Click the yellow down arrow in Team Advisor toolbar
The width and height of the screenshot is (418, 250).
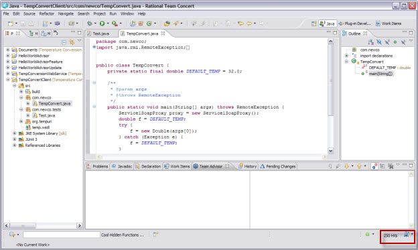(346, 166)
